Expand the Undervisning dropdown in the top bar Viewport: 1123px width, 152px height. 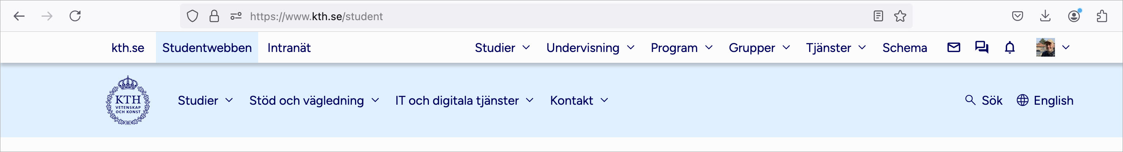click(x=590, y=47)
